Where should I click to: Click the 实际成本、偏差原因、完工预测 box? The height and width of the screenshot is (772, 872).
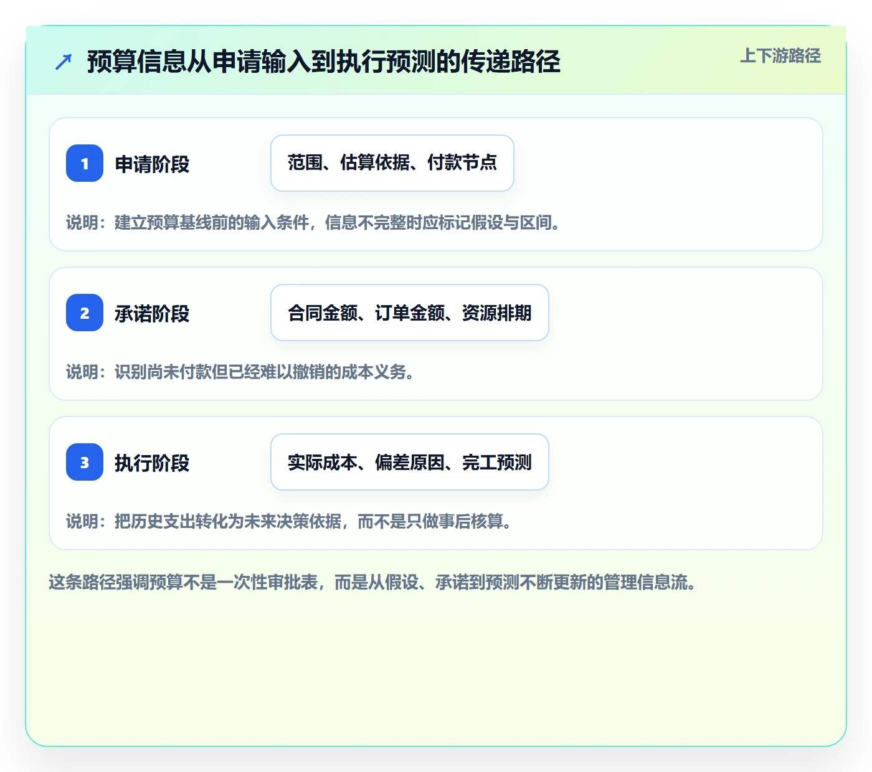point(410,462)
